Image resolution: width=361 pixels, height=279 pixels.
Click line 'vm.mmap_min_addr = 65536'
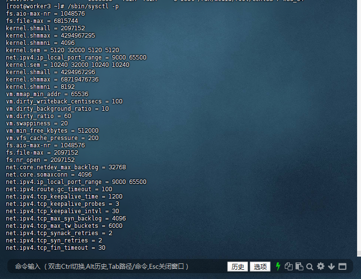[47, 94]
